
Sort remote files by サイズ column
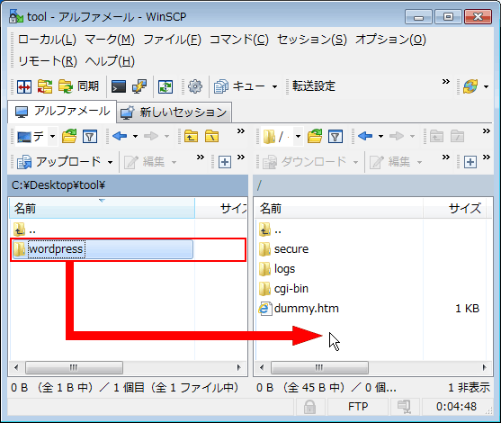click(455, 209)
